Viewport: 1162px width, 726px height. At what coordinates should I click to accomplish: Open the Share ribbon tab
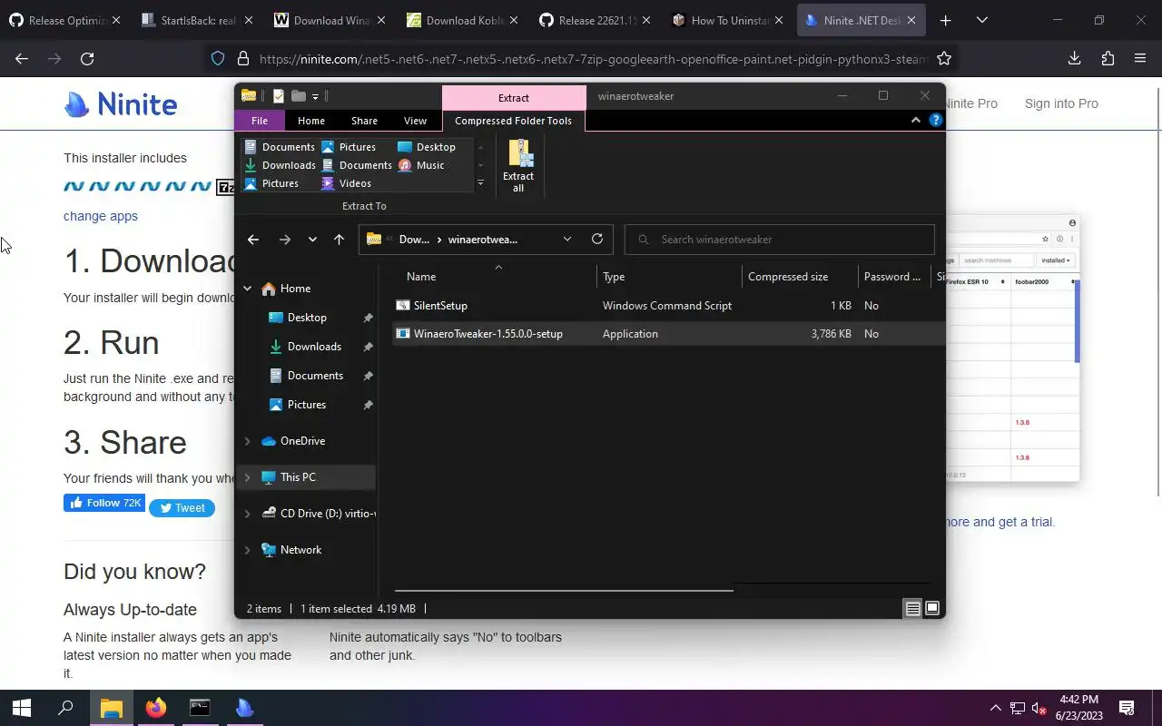coord(364,121)
